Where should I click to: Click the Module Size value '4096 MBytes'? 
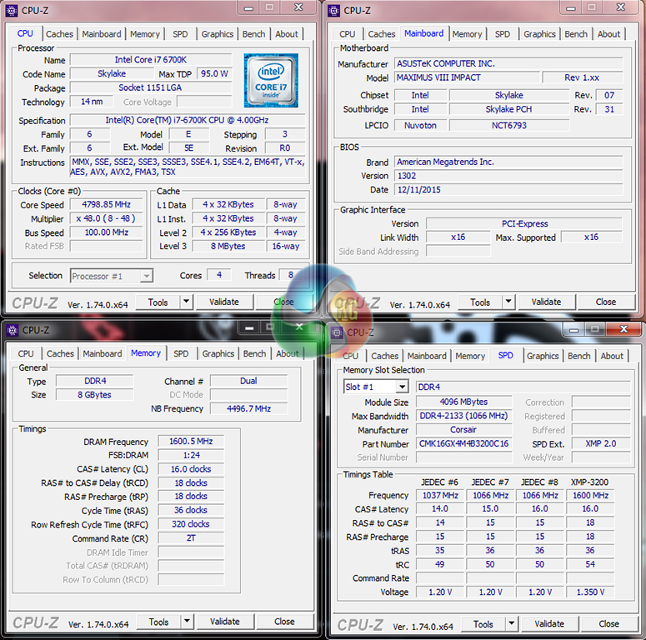pos(464,402)
